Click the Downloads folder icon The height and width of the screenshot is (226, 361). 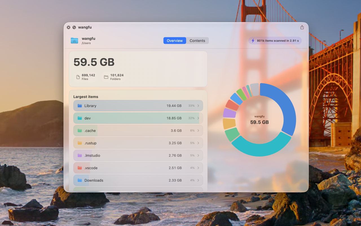(80, 180)
